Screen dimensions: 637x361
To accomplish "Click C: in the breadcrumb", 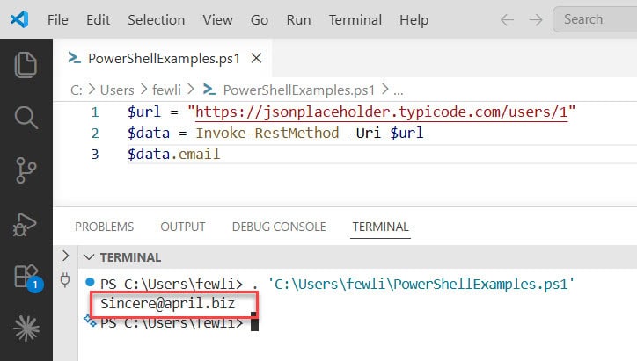I will 77,90.
